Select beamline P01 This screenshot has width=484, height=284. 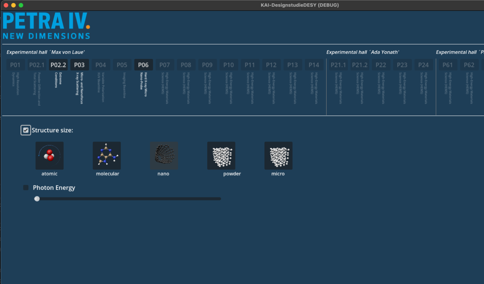15,65
